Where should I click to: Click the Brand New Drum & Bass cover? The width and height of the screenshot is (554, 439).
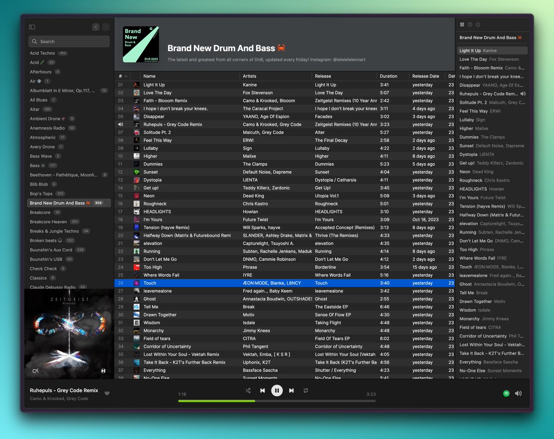click(141, 44)
